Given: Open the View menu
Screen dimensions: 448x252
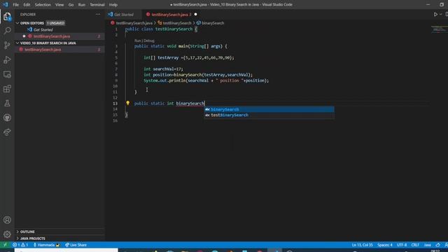Looking at the screenshot, I should [59, 5].
